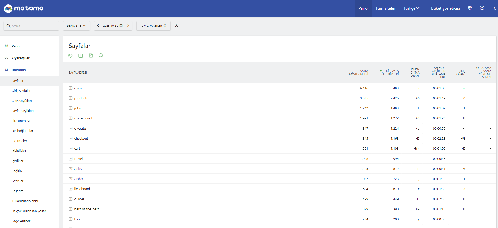Open the settings gear in the top bar
Screen dimensions: 498x228
pyautogui.click(x=470, y=8)
